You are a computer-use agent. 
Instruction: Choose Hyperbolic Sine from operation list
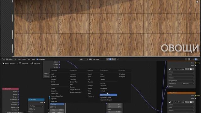[108, 95]
